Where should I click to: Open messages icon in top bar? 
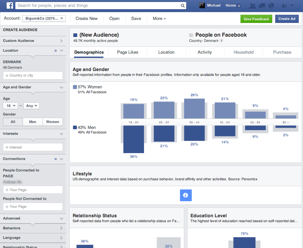(x=262, y=6)
